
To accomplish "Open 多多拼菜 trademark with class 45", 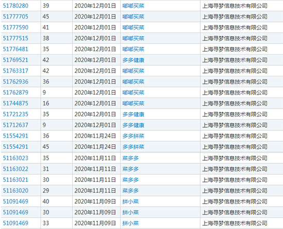I will (133, 147).
